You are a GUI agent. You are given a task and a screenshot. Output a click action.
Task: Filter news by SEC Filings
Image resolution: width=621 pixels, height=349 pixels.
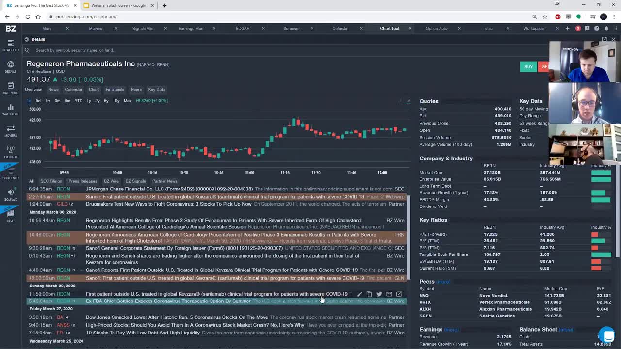[x=51, y=181]
